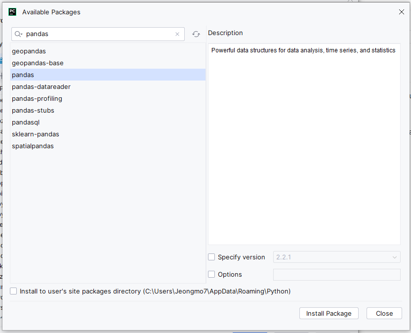Select spatialpandas package
411x333 pixels.
coord(108,146)
